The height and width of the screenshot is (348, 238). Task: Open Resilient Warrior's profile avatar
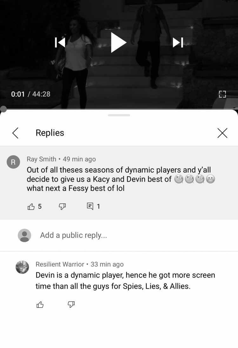[22, 267]
